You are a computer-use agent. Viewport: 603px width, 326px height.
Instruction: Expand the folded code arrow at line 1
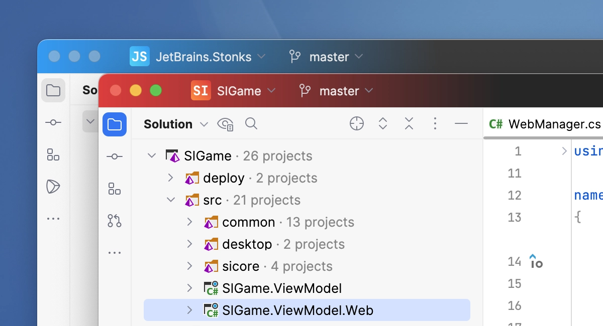click(x=564, y=151)
